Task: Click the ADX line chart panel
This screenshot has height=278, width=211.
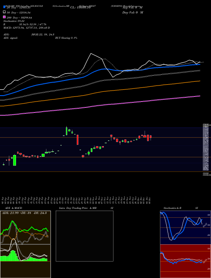Action: pyautogui.click(x=25, y=227)
